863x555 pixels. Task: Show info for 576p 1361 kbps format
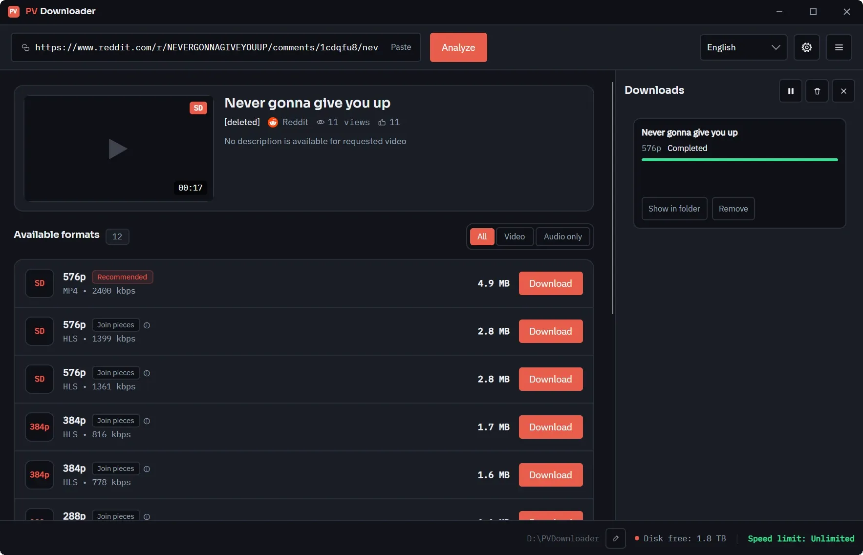[147, 373]
